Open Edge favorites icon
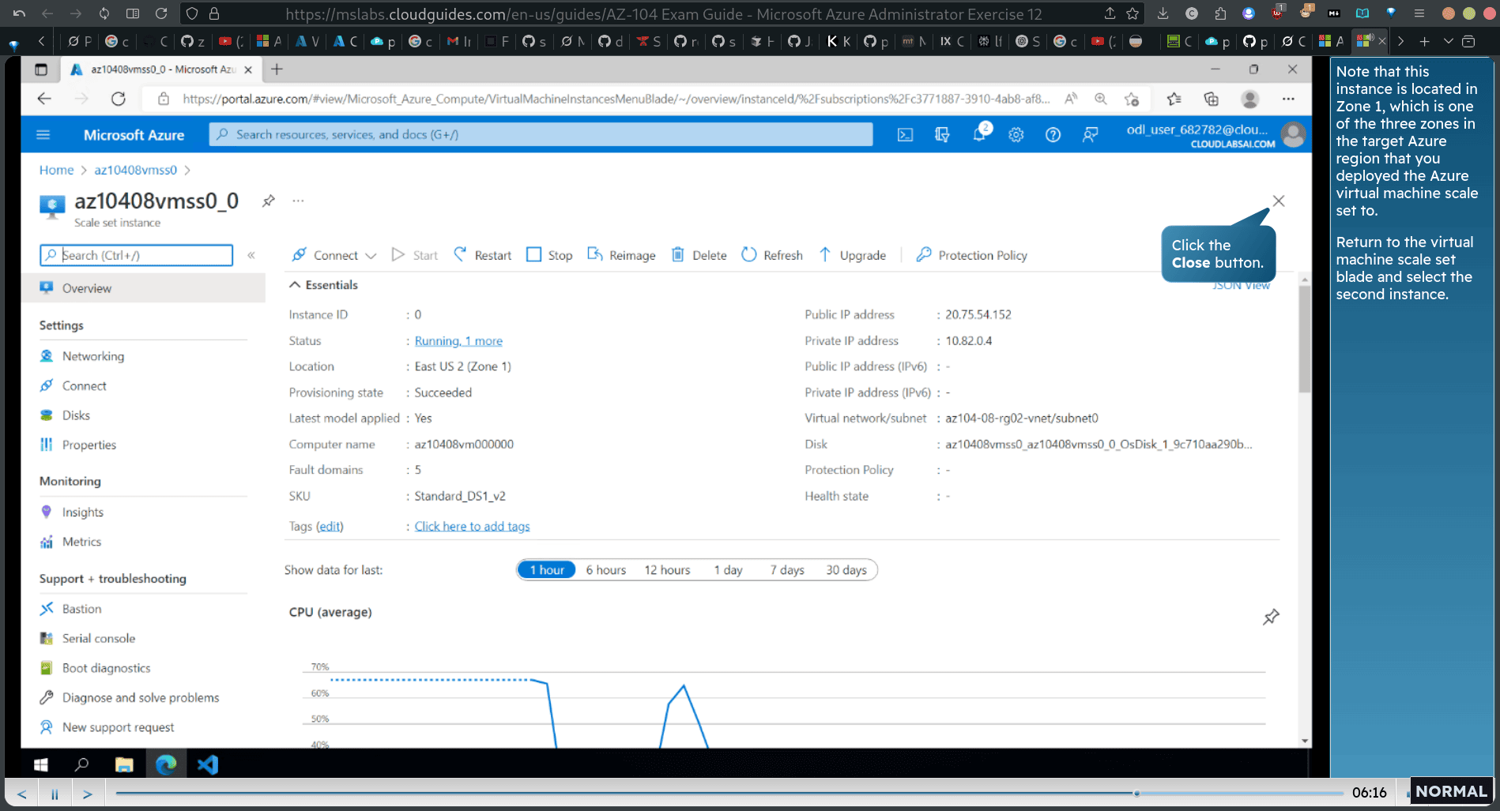 [x=1174, y=99]
